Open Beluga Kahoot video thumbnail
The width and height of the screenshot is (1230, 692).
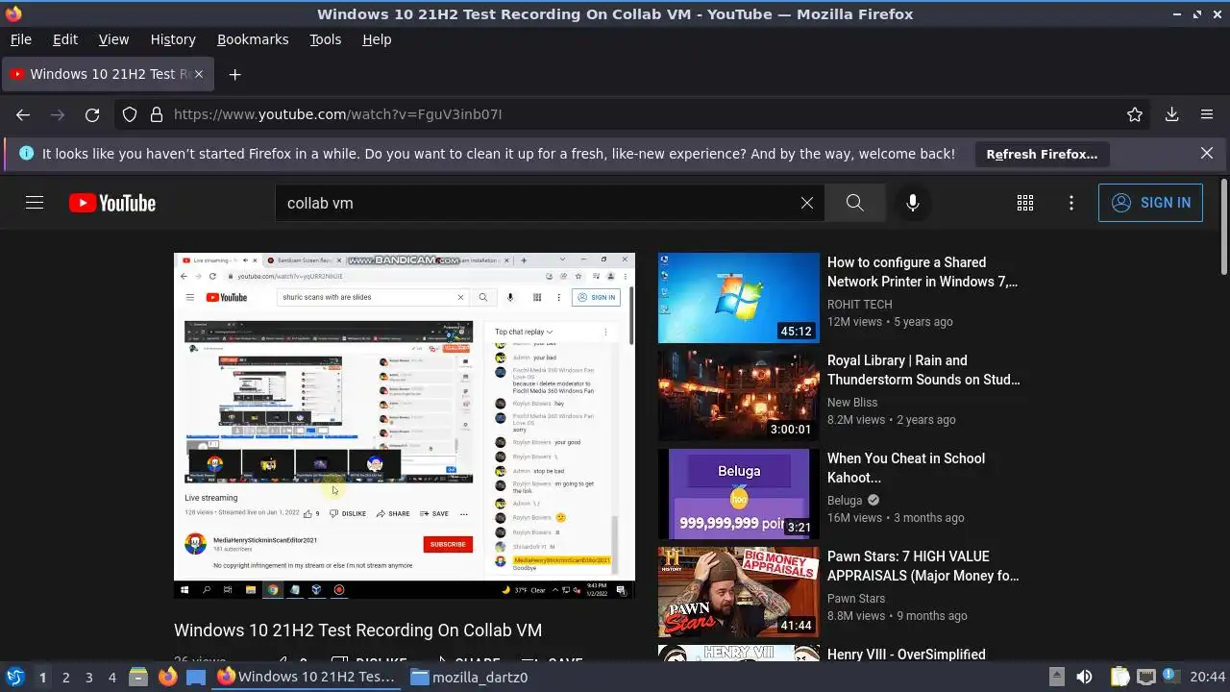(x=739, y=494)
